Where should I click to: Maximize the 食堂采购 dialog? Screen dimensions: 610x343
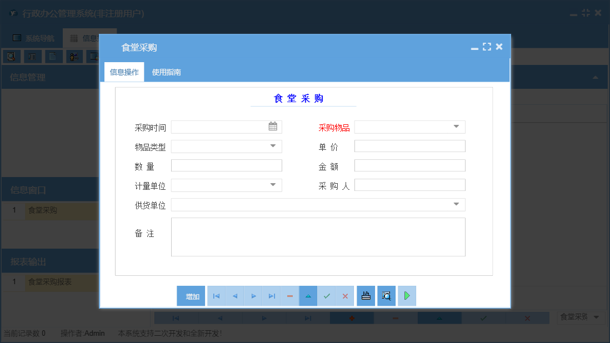[x=487, y=47]
